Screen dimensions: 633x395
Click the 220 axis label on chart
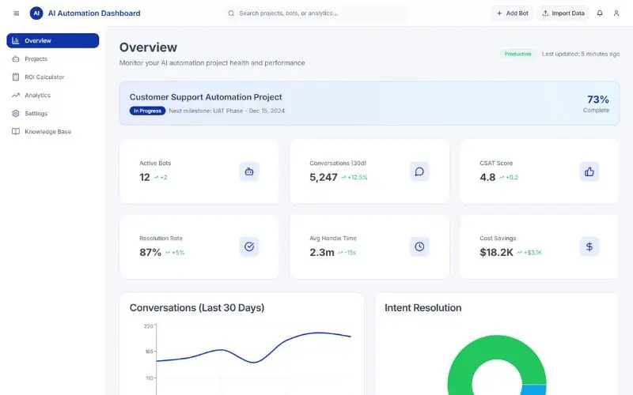point(148,326)
